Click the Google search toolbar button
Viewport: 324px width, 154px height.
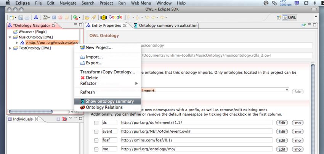click(x=115, y=17)
